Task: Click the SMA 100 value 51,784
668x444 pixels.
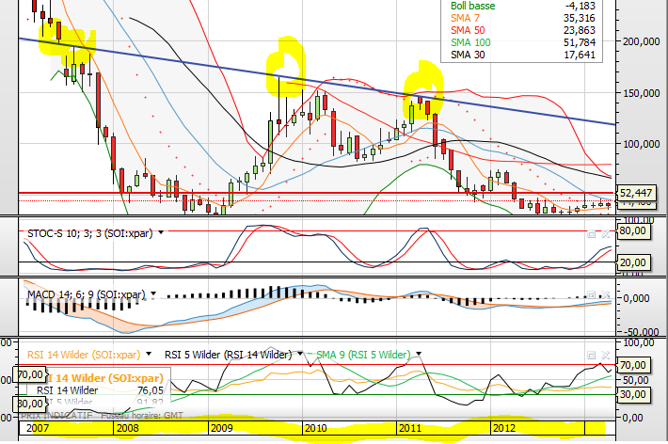Action: [x=579, y=42]
